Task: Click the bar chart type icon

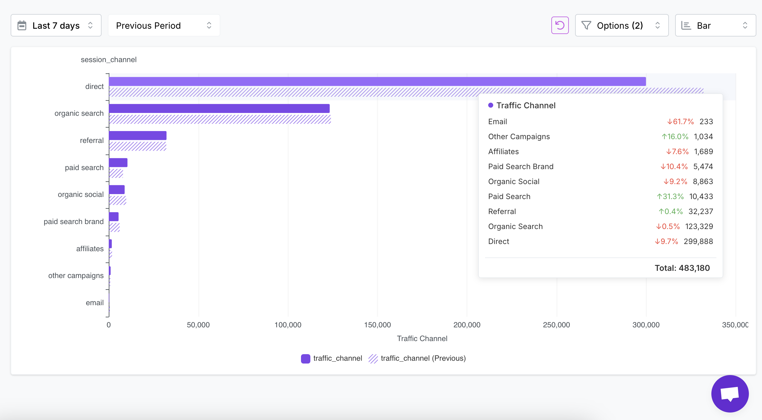Action: click(686, 25)
